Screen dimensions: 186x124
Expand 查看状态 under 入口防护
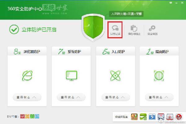coord(116,97)
